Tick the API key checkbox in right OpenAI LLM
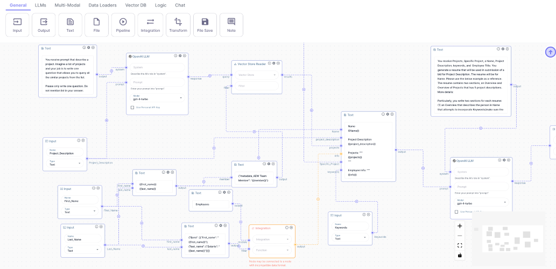This screenshot has height=269, width=556. point(456,211)
